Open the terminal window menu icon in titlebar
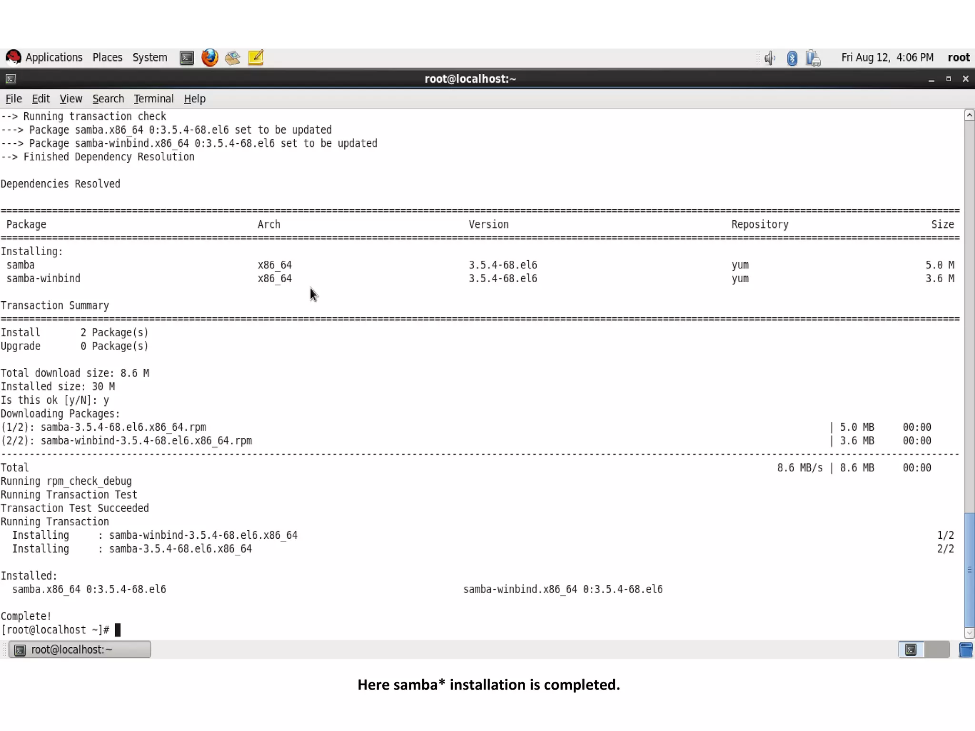 [x=10, y=79]
